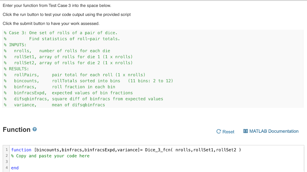Click the Reset circular arrow icon
This screenshot has height=172, width=307.
[219, 132]
